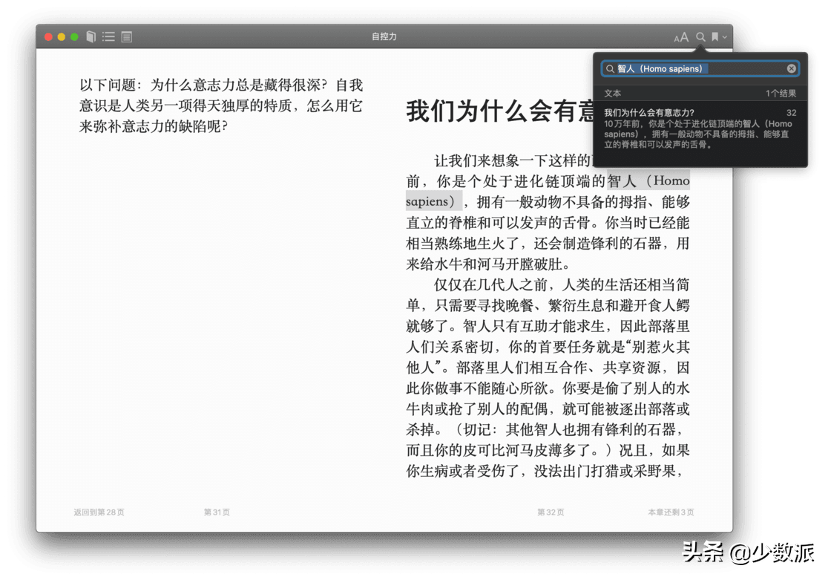Open the font appearance AA menu
The image size is (831, 580).
click(x=681, y=37)
